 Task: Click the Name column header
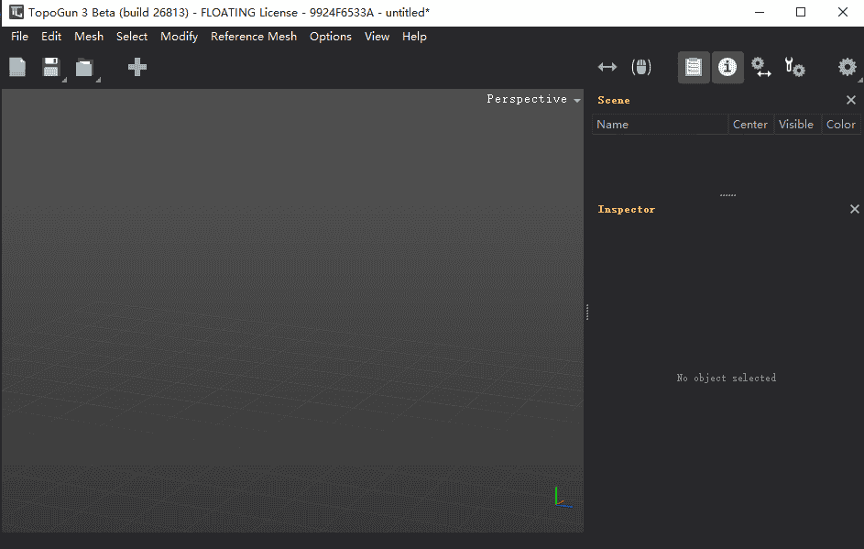[x=613, y=125]
